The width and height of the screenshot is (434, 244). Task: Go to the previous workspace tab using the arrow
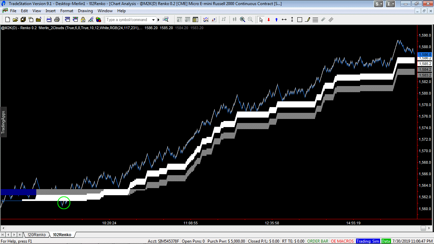tap(9, 235)
